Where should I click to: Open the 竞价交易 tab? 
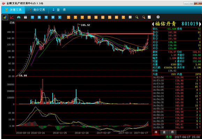(x=37, y=10)
